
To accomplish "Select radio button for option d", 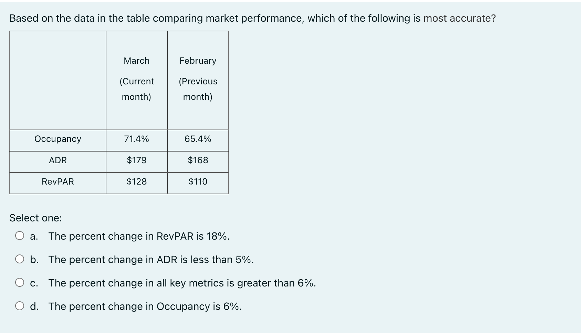I will [20, 306].
